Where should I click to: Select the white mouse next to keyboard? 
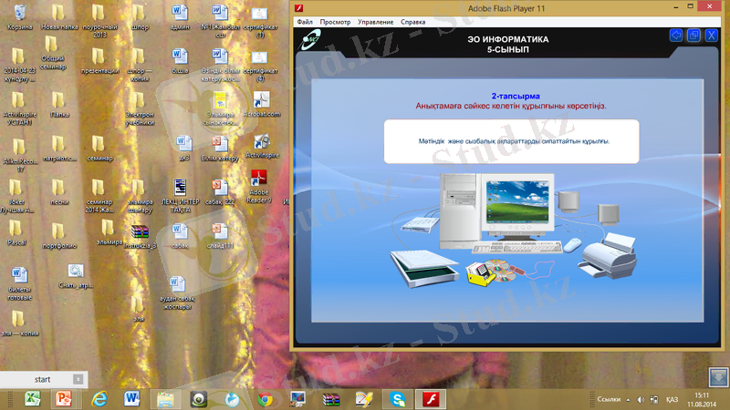[571, 244]
